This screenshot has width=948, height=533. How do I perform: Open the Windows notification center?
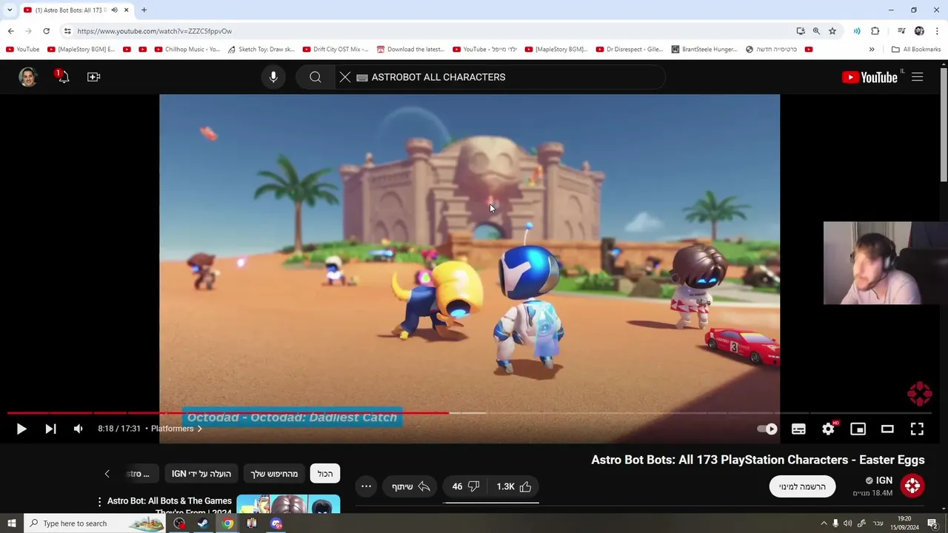933,523
